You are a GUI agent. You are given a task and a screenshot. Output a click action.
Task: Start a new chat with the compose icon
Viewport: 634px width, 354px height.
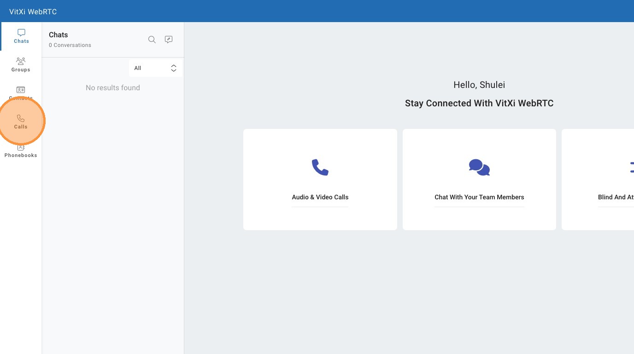click(169, 40)
